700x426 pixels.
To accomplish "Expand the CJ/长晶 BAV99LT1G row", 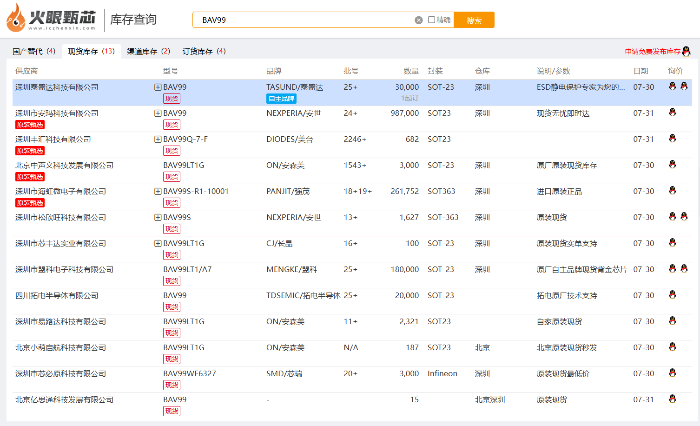I will tap(158, 243).
